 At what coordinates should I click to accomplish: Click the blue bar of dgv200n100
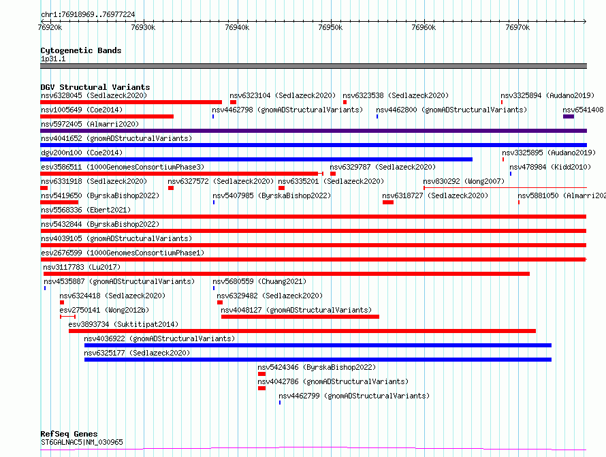click(256, 159)
